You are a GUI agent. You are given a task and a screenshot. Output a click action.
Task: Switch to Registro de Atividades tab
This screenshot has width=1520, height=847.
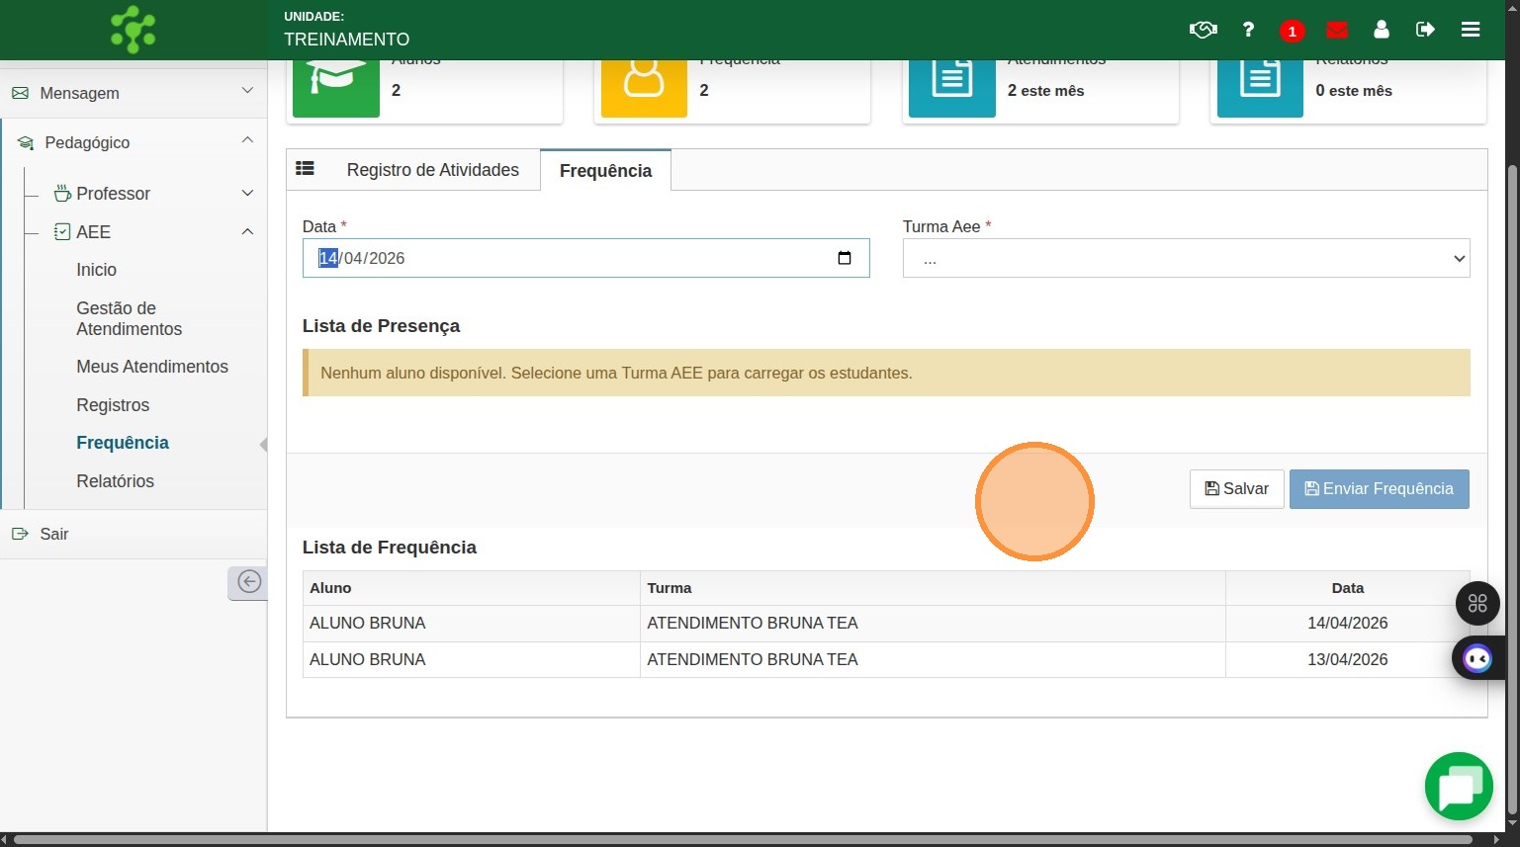tap(432, 170)
